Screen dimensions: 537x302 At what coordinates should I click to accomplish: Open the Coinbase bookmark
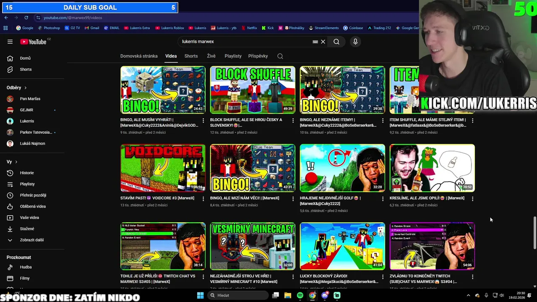(x=353, y=28)
